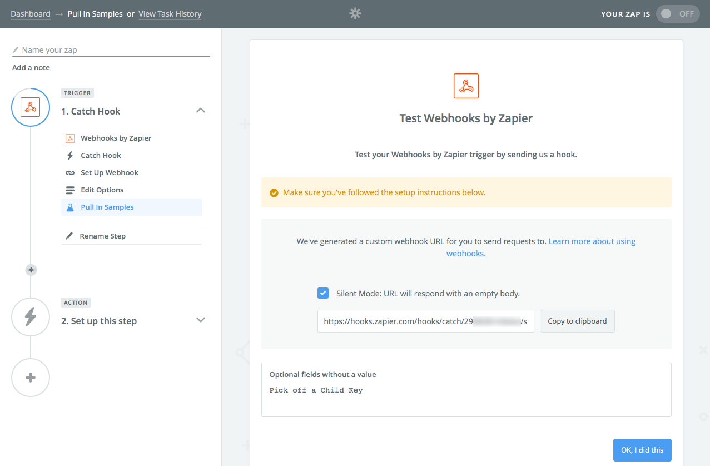The width and height of the screenshot is (710, 466).
Task: Turn the zap on with the OFF switch
Action: click(x=678, y=14)
